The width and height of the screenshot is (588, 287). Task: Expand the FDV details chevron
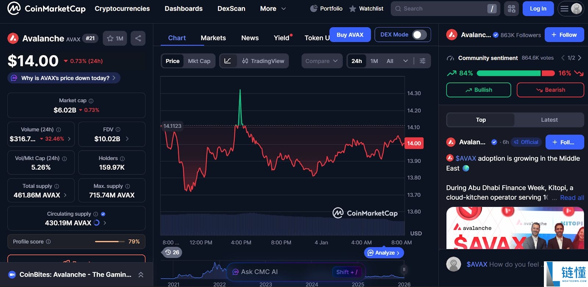(x=127, y=139)
